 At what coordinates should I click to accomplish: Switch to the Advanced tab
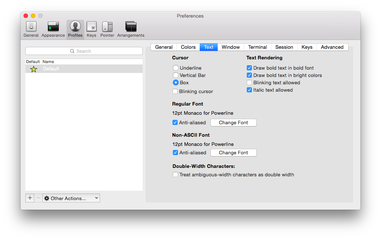[x=332, y=47]
